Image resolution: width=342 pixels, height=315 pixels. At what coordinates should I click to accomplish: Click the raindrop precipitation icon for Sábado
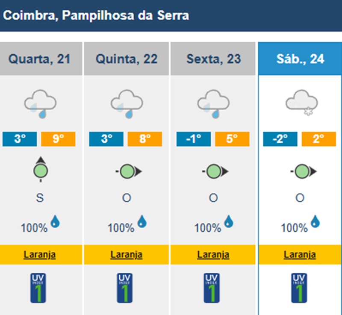(x=315, y=221)
